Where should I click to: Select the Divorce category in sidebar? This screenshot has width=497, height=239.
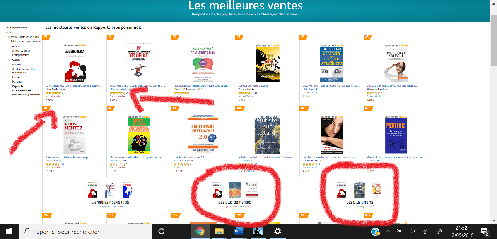[17, 64]
